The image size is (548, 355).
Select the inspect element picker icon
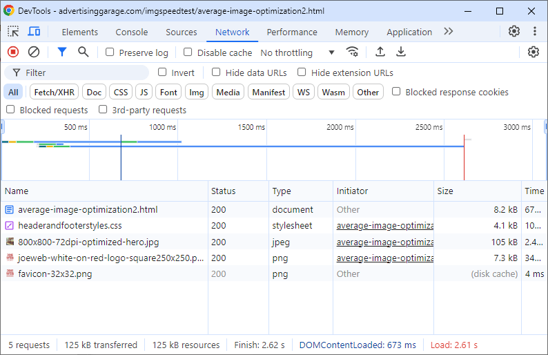point(13,32)
